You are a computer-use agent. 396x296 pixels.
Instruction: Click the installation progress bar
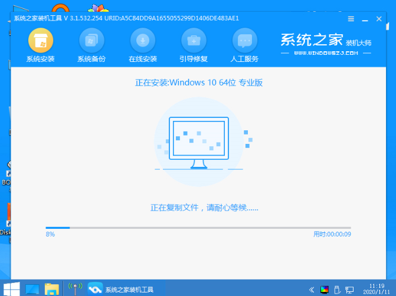(x=198, y=228)
